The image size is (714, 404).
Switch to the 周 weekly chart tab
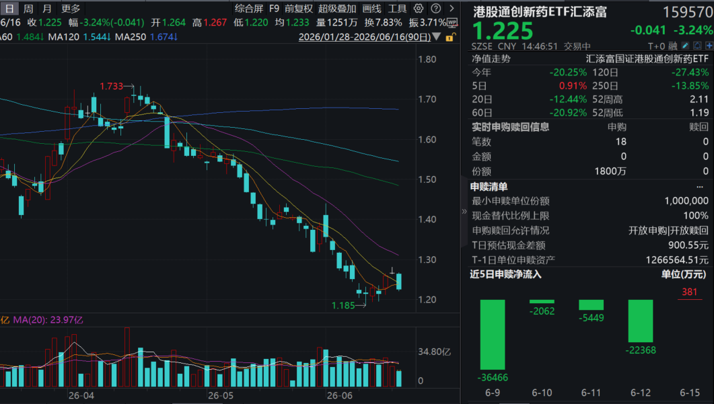click(28, 8)
